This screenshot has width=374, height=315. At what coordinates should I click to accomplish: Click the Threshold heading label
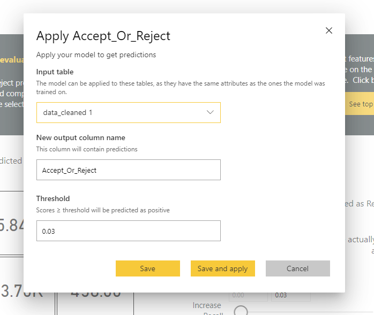click(x=53, y=198)
